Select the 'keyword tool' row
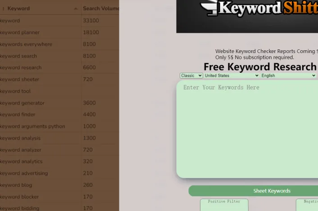Screen dimensions: 318x211 pyautogui.click(x=59, y=91)
